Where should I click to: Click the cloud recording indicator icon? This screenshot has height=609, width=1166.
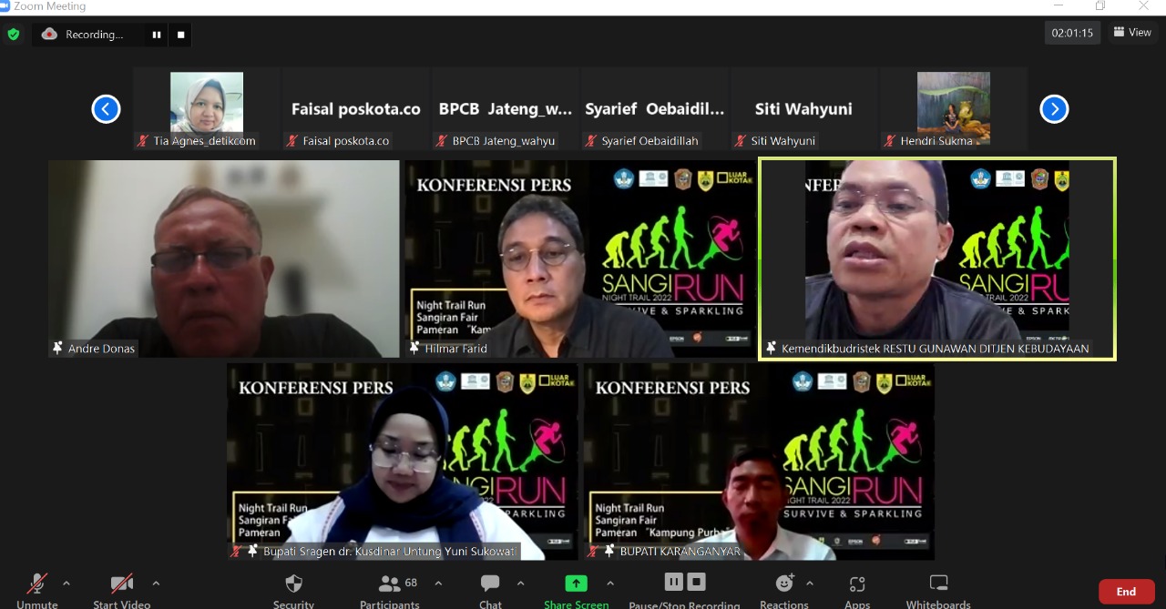pyautogui.click(x=50, y=34)
